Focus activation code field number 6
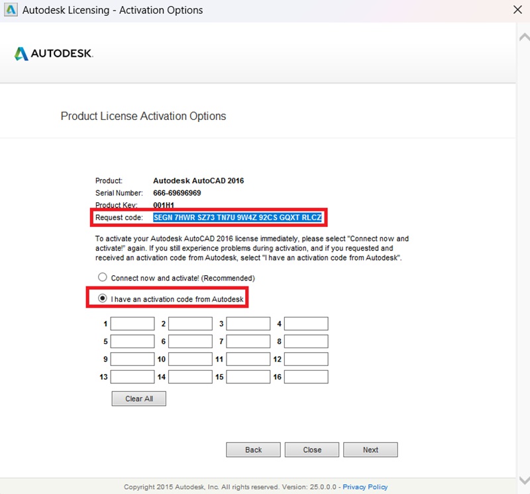The width and height of the screenshot is (530, 494). [x=190, y=342]
